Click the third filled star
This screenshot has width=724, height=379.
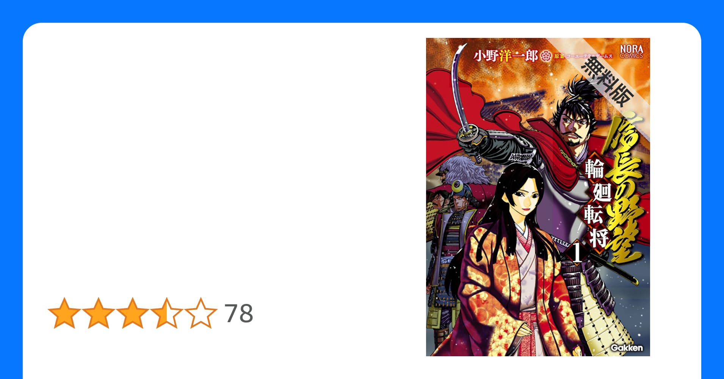[x=133, y=313]
